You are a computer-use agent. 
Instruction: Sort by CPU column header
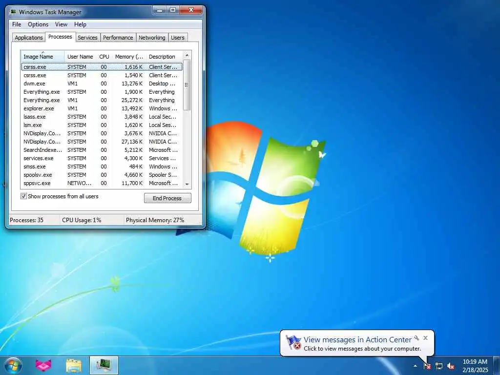pos(104,57)
